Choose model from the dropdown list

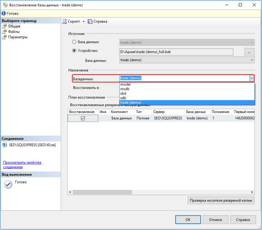coord(126,84)
